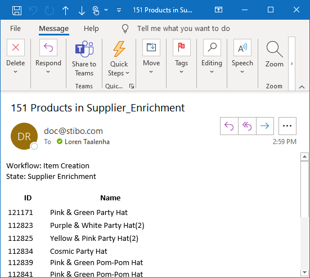Click the Share to Teams icon
The width and height of the screenshot is (310, 278).
tap(84, 59)
